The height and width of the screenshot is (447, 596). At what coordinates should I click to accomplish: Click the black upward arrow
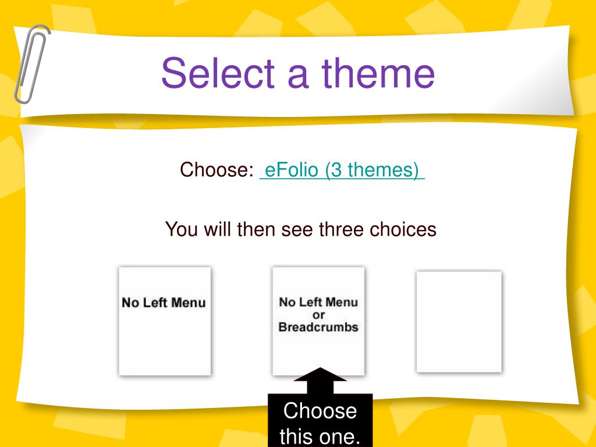(x=320, y=381)
